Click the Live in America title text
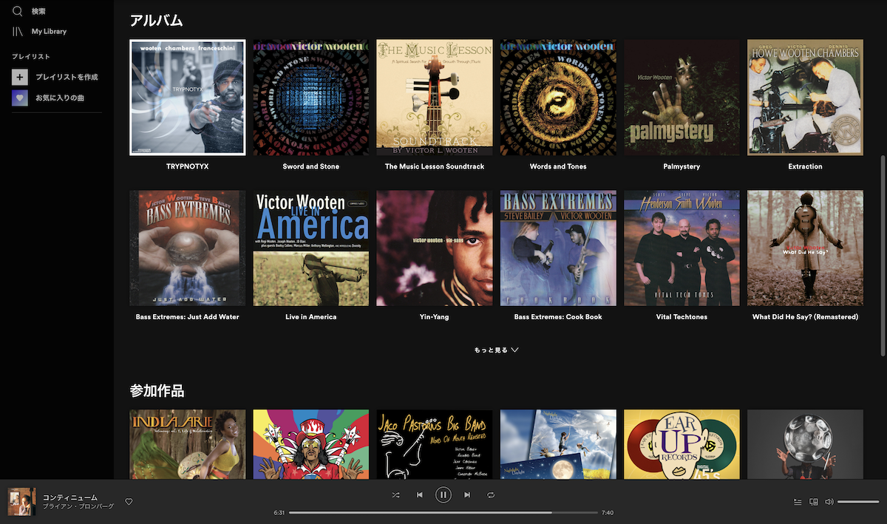This screenshot has height=524, width=887. click(x=310, y=316)
